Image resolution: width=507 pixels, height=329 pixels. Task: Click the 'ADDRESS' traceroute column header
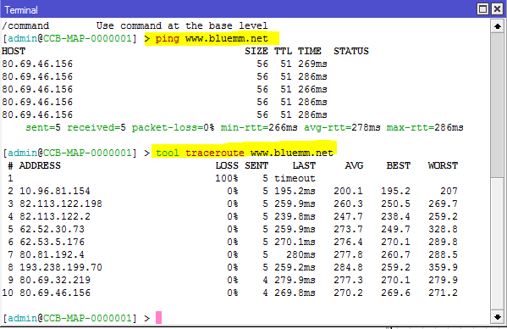pos(40,165)
